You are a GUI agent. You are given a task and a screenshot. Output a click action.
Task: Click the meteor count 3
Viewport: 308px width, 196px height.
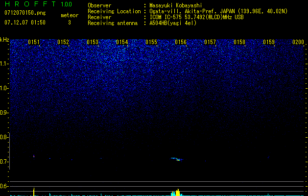click(70, 23)
